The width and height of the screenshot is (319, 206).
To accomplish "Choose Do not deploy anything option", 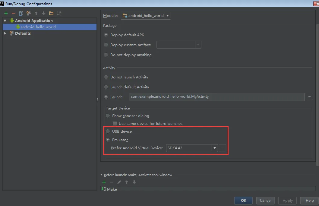I will pyautogui.click(x=106, y=55).
